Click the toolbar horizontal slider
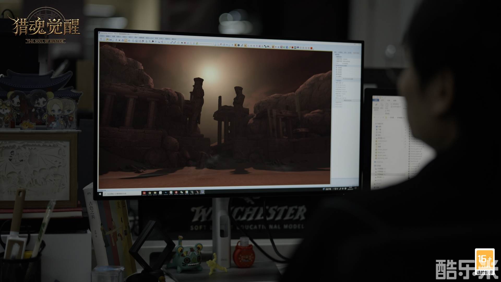The width and height of the screenshot is (501, 282). point(206,44)
